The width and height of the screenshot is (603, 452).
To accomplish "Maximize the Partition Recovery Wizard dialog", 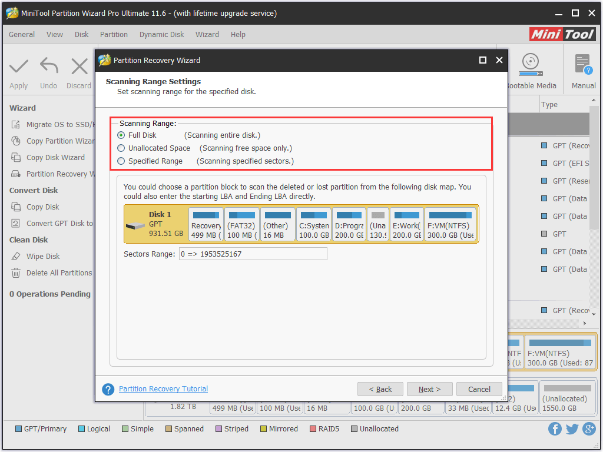I will [x=483, y=61].
